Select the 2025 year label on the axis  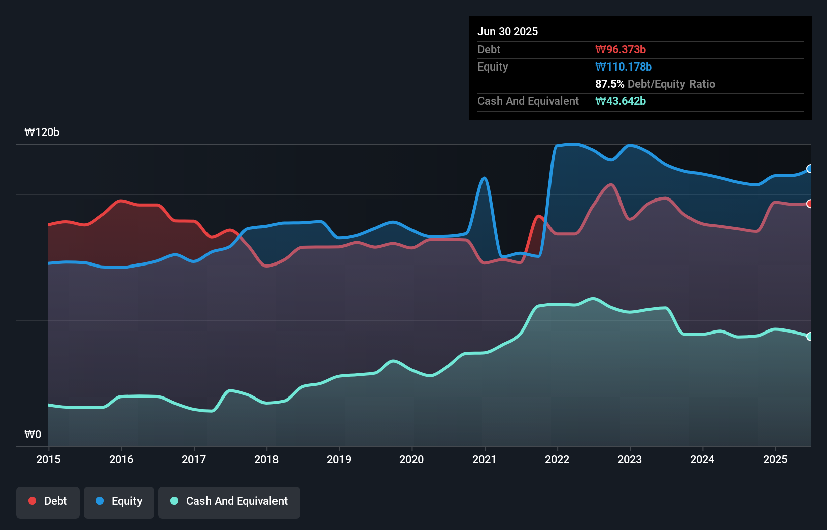776,459
